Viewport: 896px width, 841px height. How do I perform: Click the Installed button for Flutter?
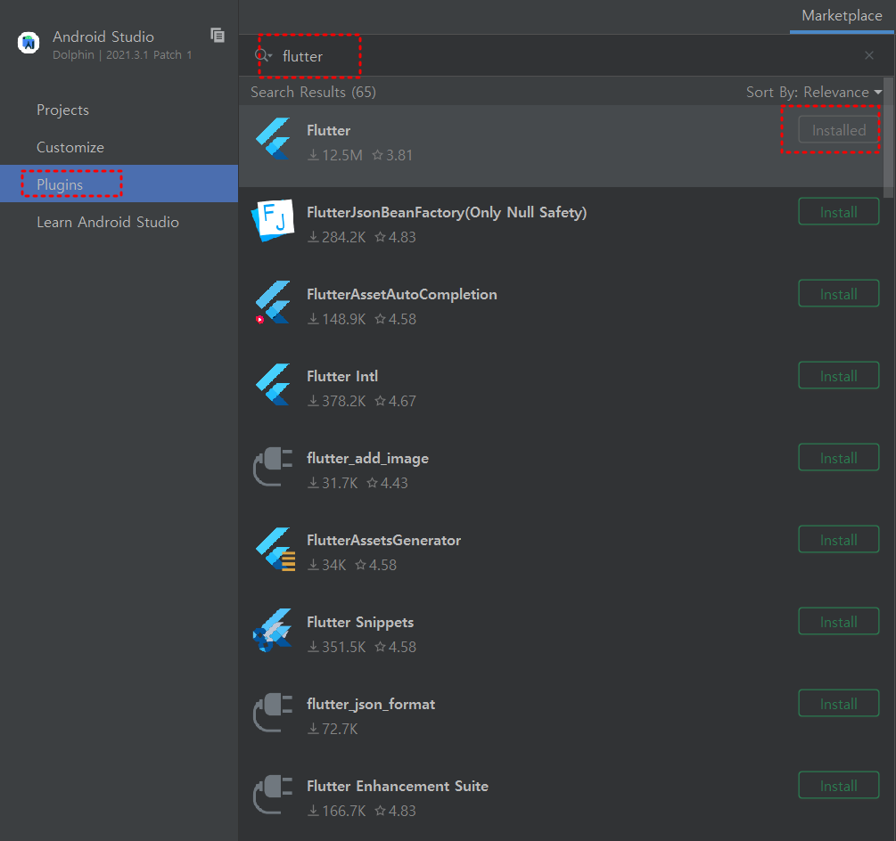click(838, 130)
